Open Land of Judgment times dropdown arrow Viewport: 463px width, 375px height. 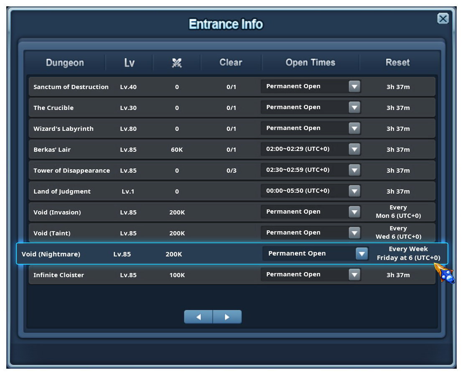click(354, 191)
